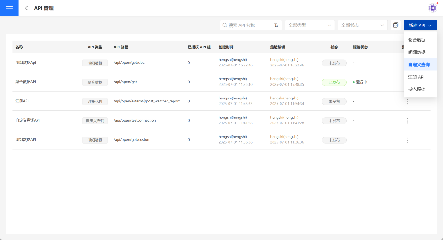Open the user avatar in top-right corner
Viewport: 443px width, 240px height.
point(433,8)
